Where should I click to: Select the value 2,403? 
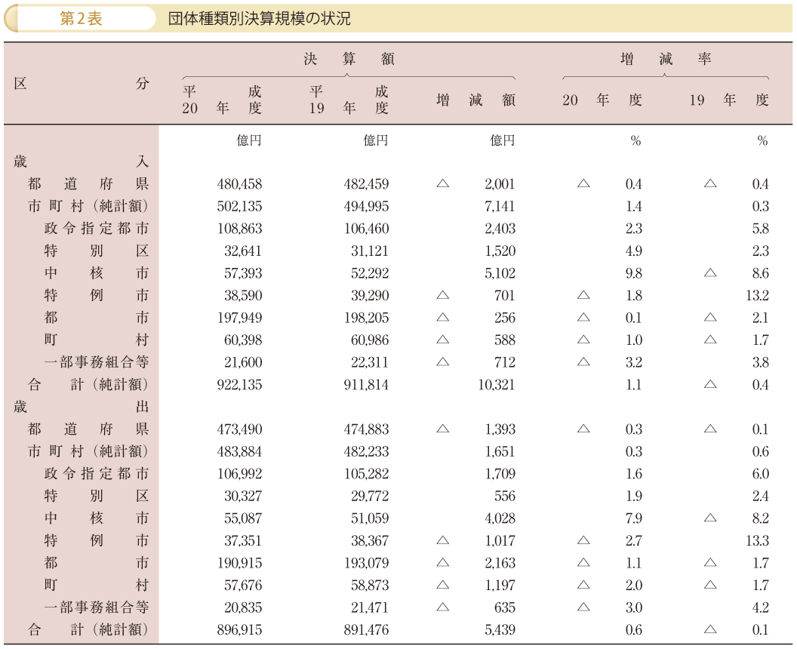coord(500,229)
